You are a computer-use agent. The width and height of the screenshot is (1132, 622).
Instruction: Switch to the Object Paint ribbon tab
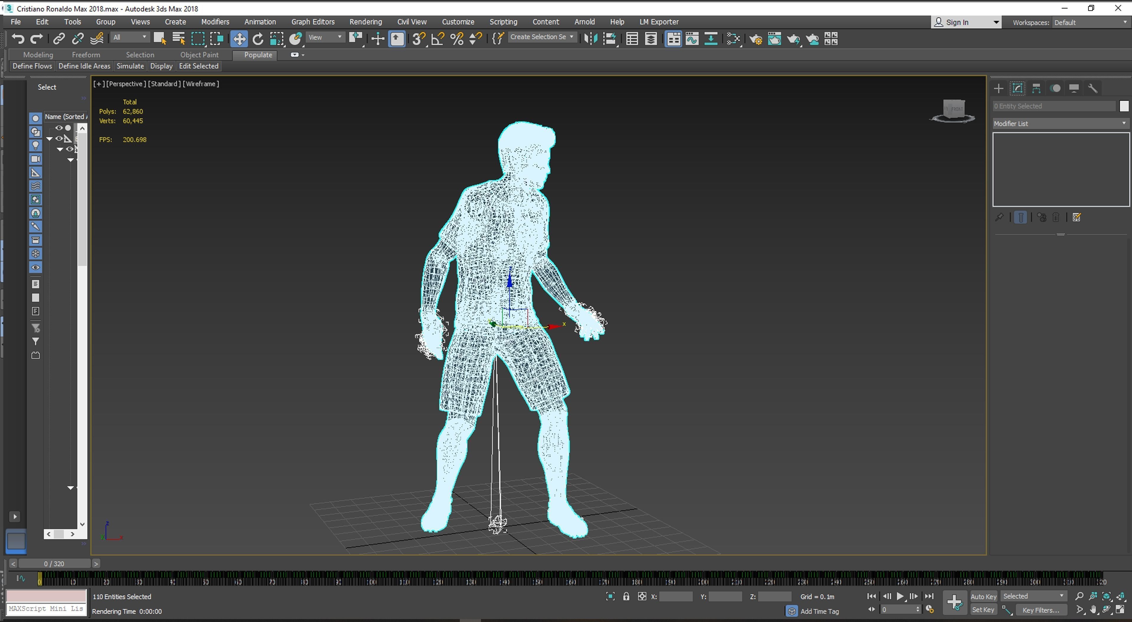click(x=199, y=55)
